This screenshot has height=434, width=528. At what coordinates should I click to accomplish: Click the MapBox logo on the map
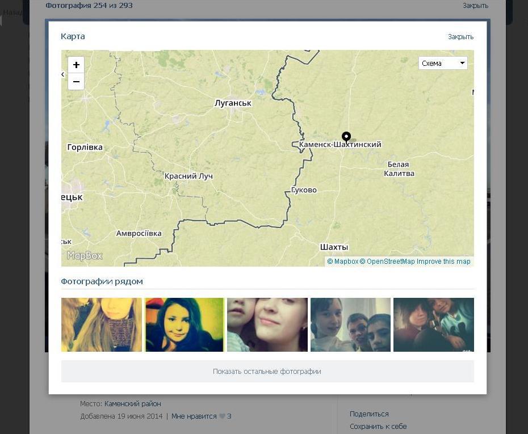coord(85,256)
